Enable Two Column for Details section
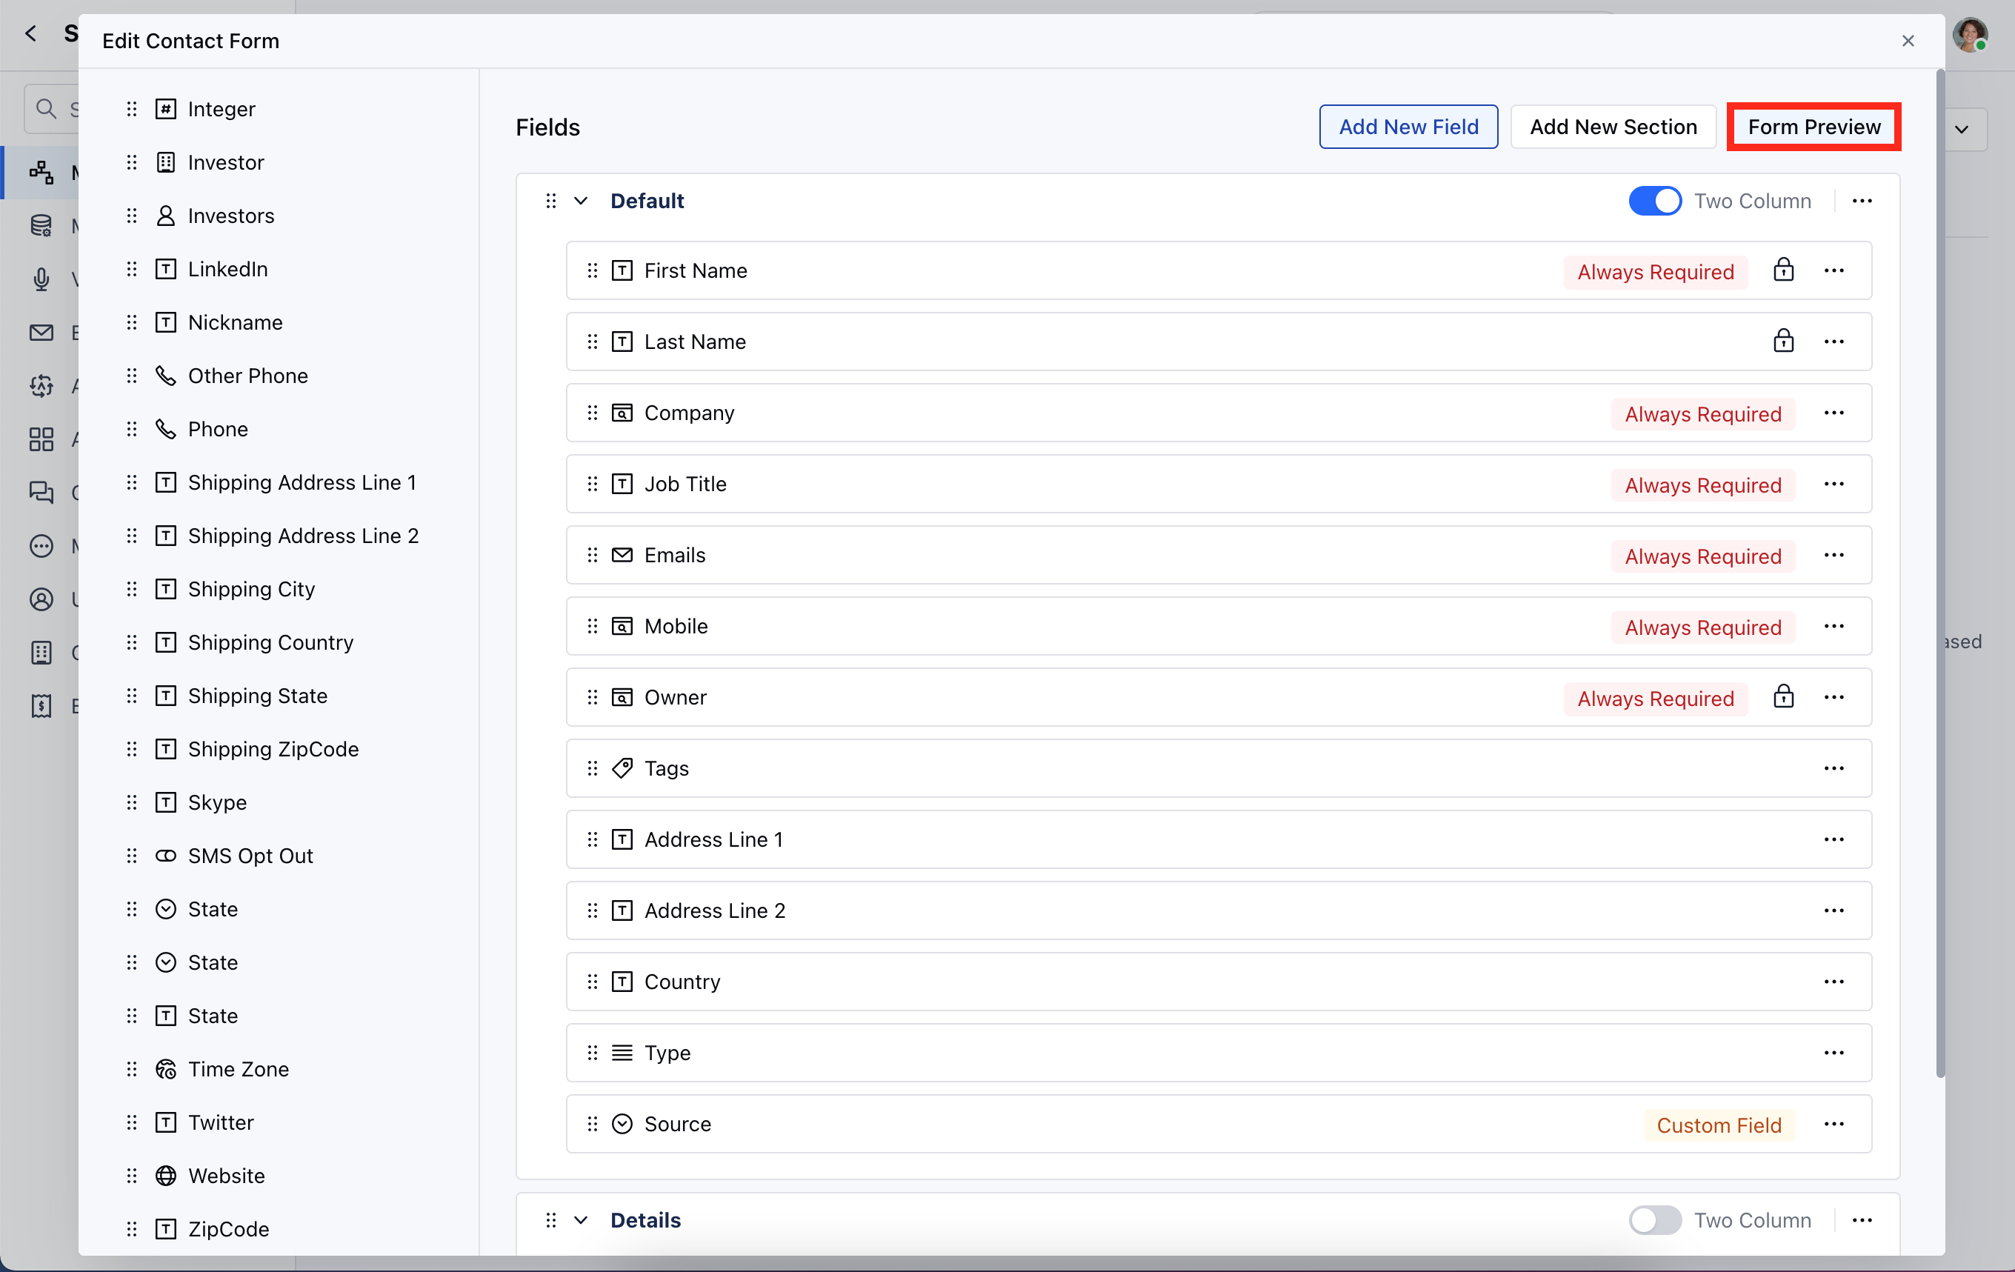 tap(1654, 1220)
